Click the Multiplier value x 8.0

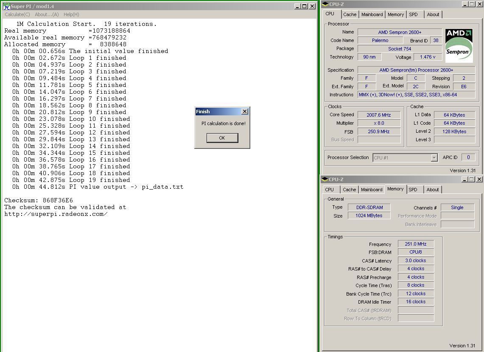(379, 123)
